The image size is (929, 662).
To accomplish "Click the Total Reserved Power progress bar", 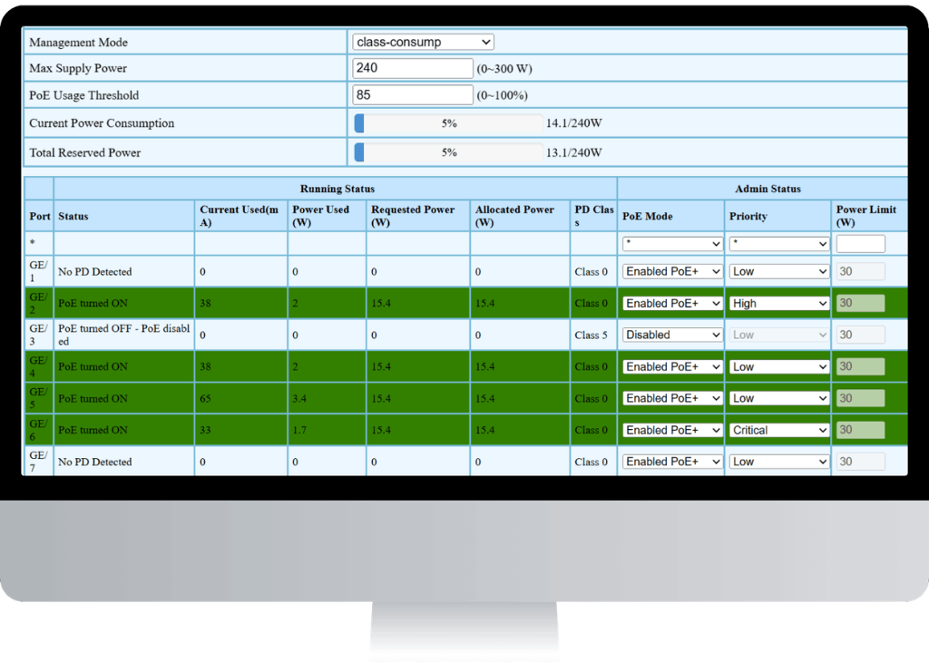I will 448,152.
